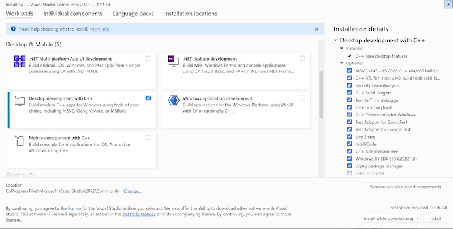Switch to the Workloads tab
Image resolution: width=453 pixels, height=229 pixels.
(19, 14)
